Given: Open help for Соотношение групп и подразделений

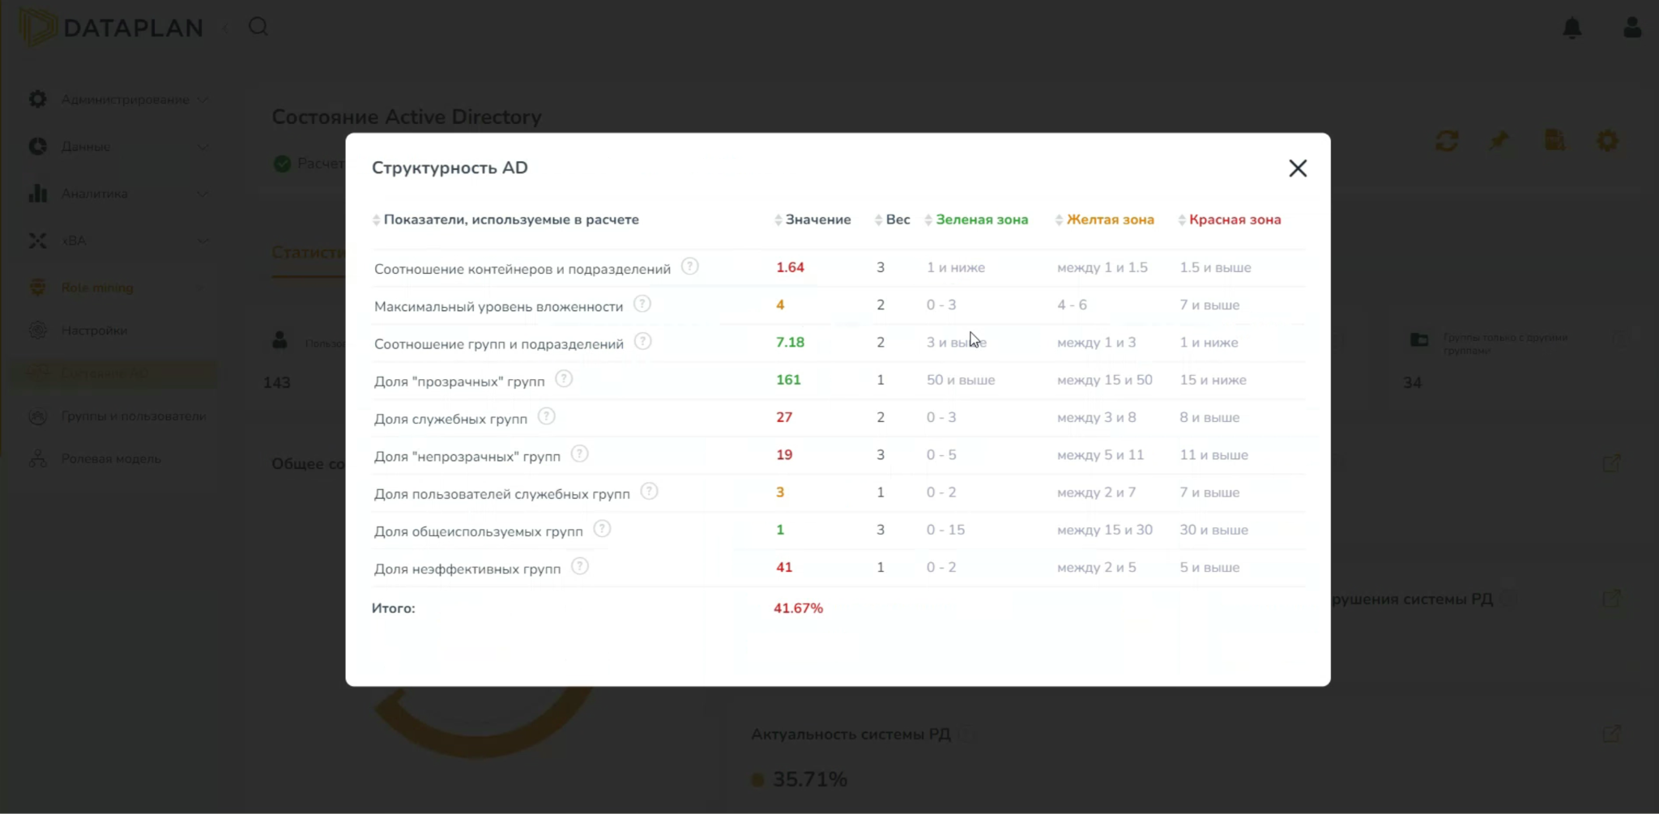Looking at the screenshot, I should click(x=642, y=341).
